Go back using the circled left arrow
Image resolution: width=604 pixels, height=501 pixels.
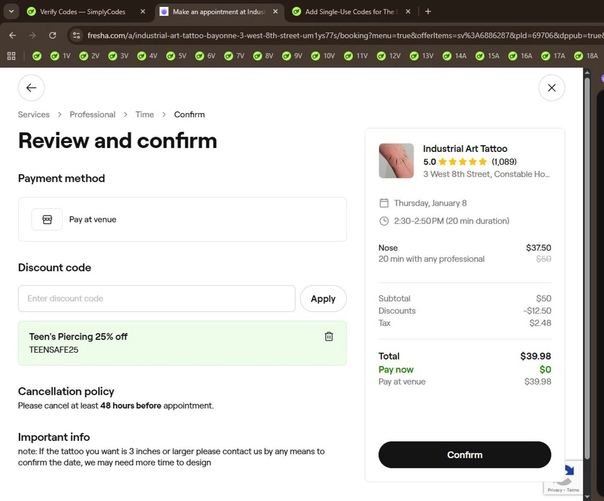(31, 87)
